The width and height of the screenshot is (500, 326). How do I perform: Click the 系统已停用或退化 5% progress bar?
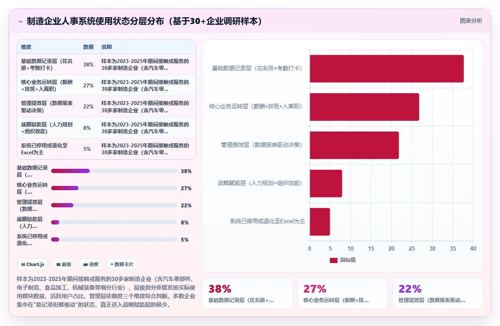tap(114, 239)
